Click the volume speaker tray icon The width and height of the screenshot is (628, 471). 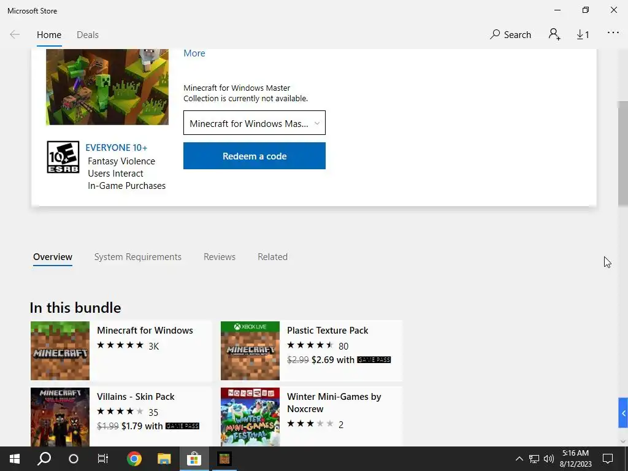[x=549, y=459]
